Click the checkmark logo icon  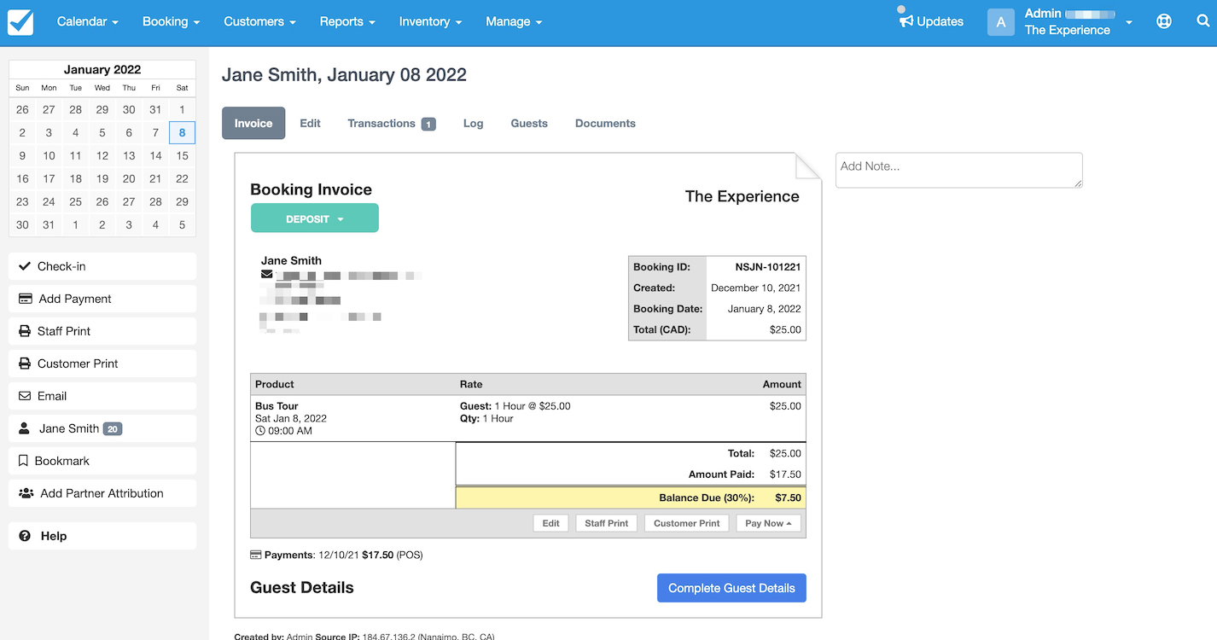(x=20, y=22)
